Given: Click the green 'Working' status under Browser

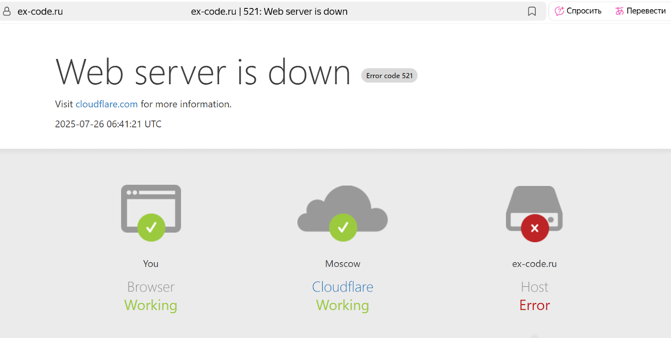Looking at the screenshot, I should pos(151,305).
